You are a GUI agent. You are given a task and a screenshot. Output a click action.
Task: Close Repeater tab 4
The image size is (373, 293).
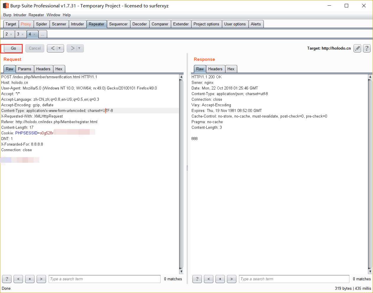[x=34, y=35]
